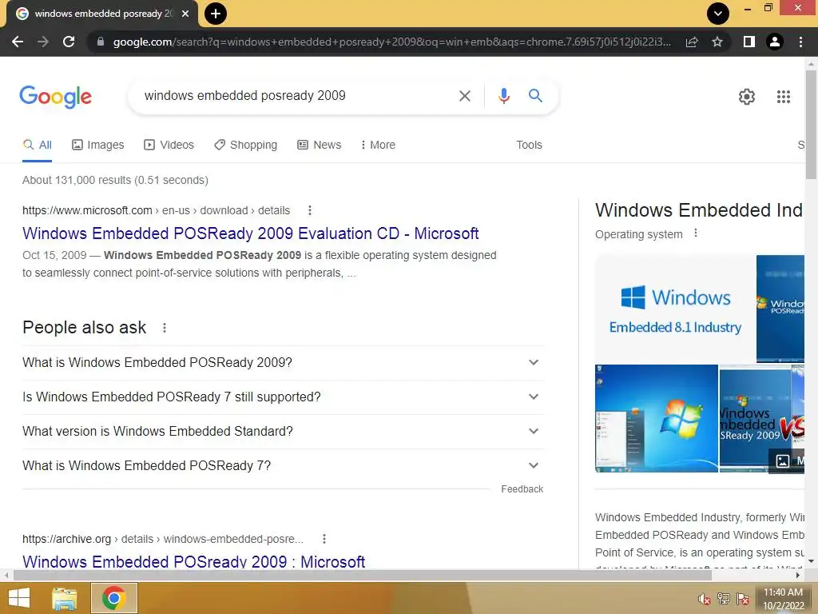The width and height of the screenshot is (818, 614).
Task: Open knowledge panel options beside Operating system
Action: click(x=696, y=233)
